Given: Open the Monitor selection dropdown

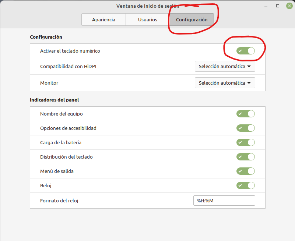Looking at the screenshot, I should coord(225,83).
